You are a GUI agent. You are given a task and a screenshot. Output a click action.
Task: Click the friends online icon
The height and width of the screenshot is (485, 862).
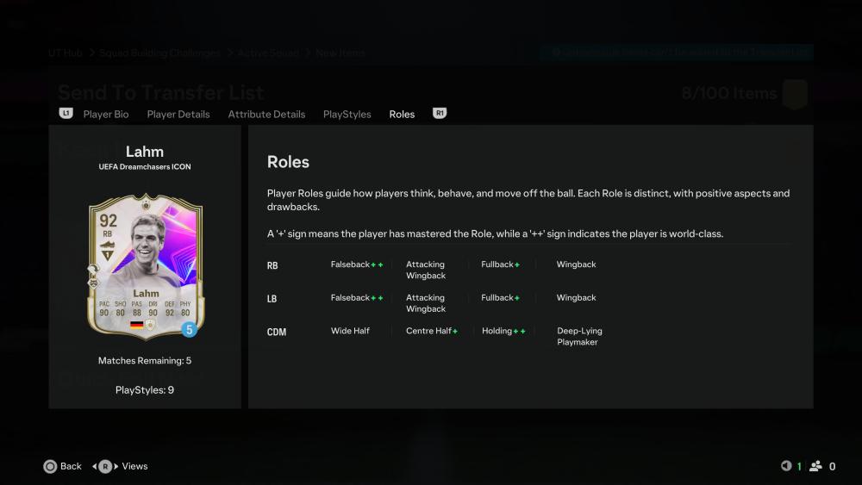pos(815,466)
